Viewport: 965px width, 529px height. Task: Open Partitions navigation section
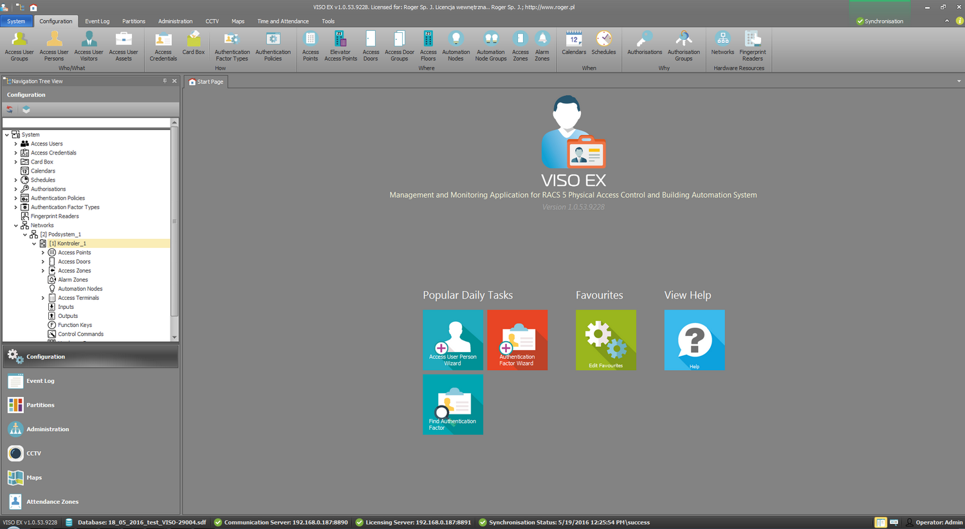point(90,405)
